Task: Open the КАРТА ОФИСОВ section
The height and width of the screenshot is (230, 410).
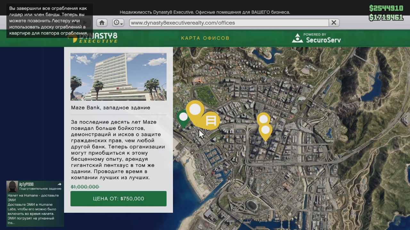Action: click(x=205, y=38)
